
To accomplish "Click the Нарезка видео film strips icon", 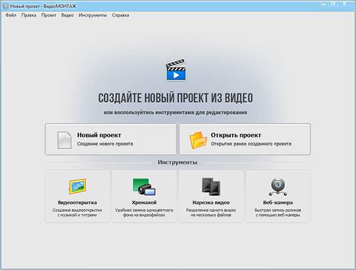I will (x=211, y=187).
